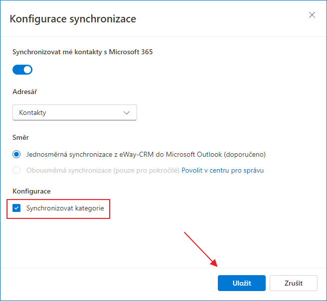The height and width of the screenshot is (301, 327).
Task: Click the Adresář field label
Action: point(25,92)
